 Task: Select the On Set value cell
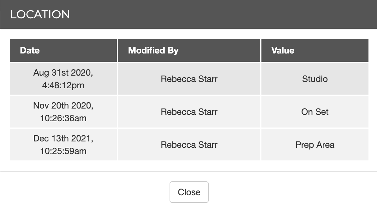315,112
